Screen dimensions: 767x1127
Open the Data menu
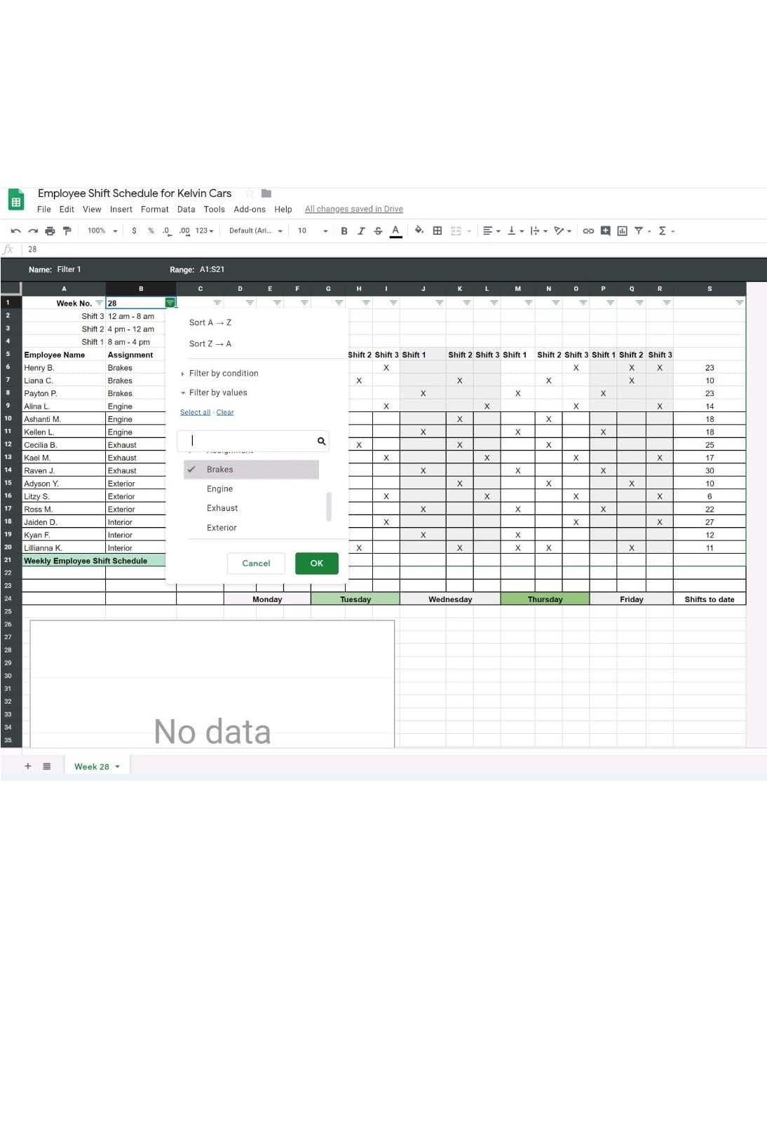[x=186, y=210]
